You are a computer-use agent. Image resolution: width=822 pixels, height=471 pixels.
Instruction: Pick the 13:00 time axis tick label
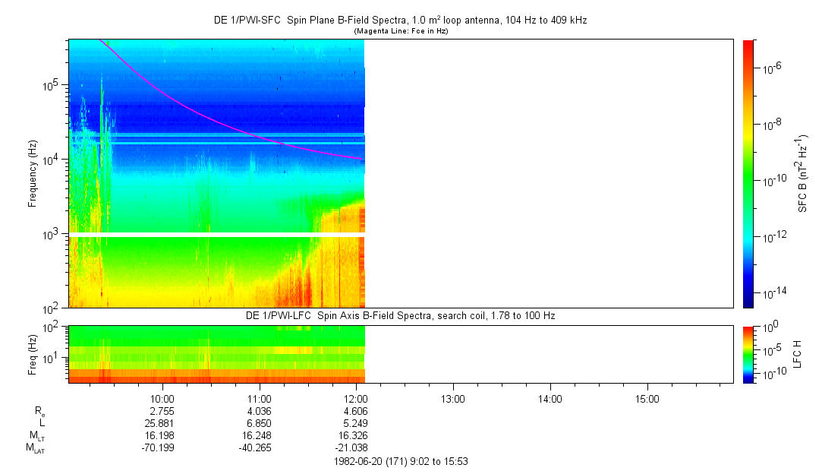[453, 397]
